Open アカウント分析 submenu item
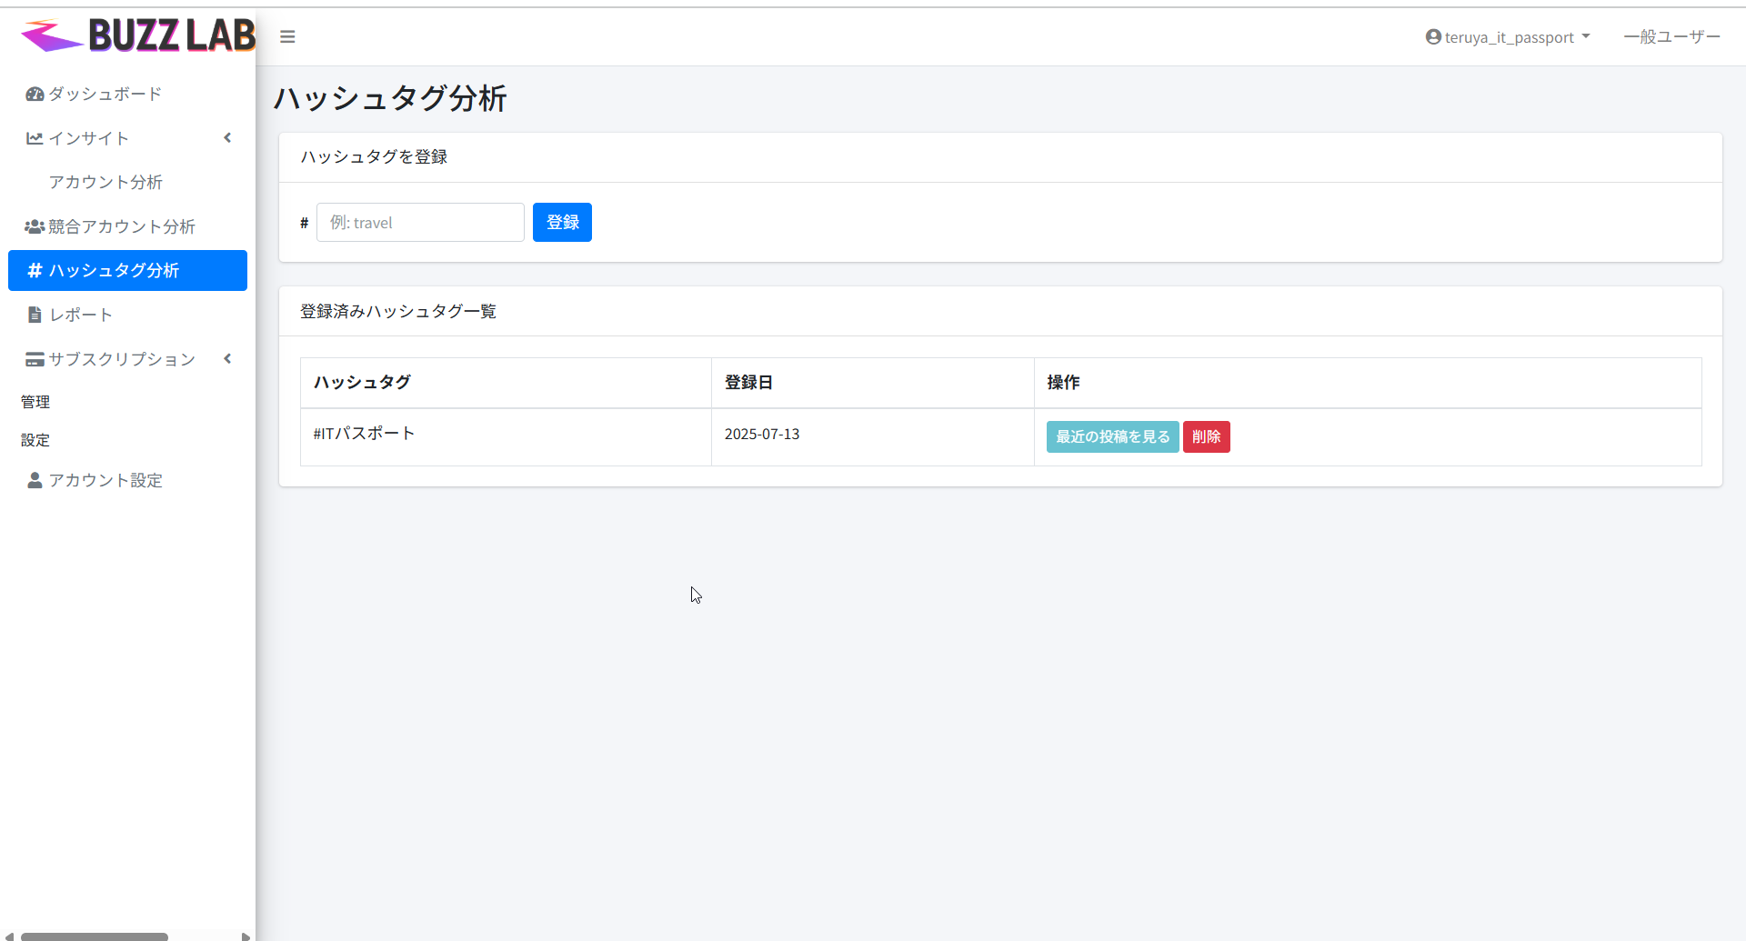 (105, 183)
